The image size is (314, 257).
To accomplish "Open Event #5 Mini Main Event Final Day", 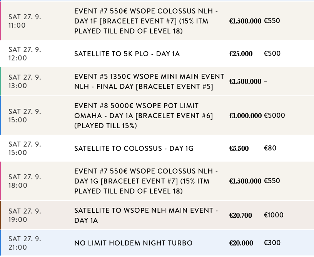I will click(149, 82).
